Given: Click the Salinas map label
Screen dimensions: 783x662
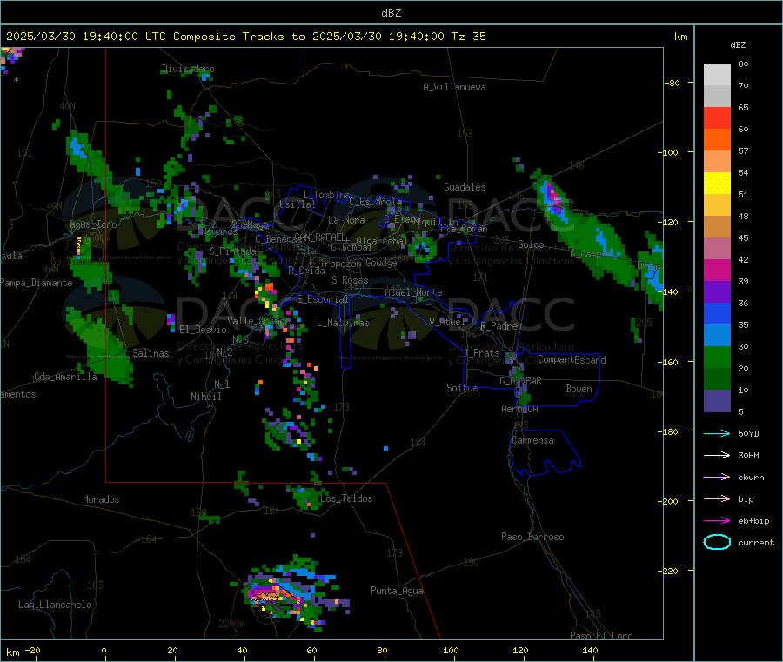Looking at the screenshot, I should 151,353.
